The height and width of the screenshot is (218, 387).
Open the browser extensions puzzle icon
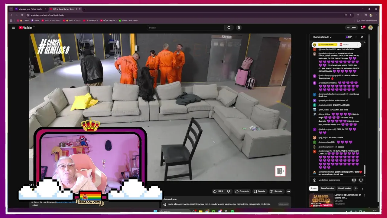(x=358, y=15)
